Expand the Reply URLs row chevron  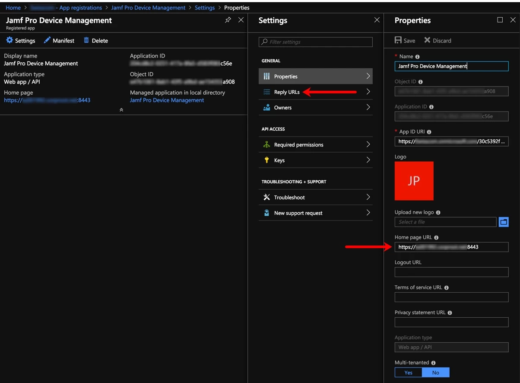click(368, 92)
